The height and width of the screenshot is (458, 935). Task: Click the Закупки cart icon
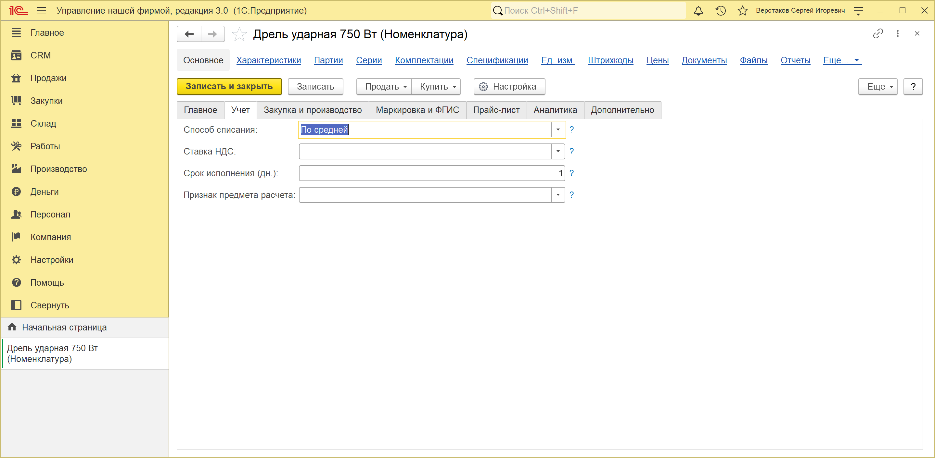pyautogui.click(x=16, y=101)
